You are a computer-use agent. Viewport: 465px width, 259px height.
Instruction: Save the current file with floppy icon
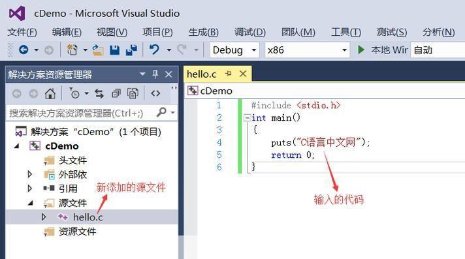pos(114,50)
